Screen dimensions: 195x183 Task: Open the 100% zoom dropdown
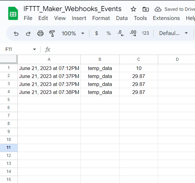(73, 33)
